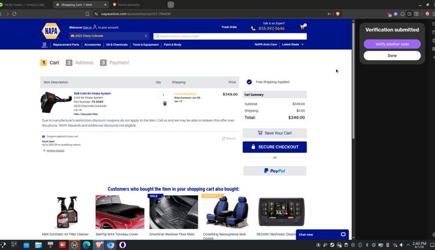Edit the quantity field showing 1
This screenshot has width=435, height=250.
click(165, 95)
